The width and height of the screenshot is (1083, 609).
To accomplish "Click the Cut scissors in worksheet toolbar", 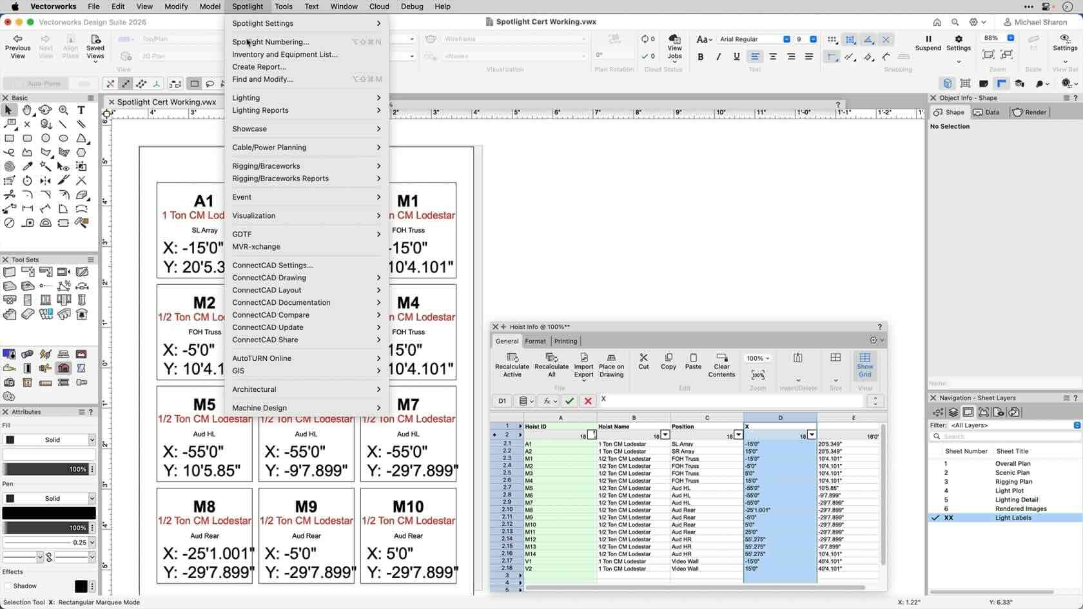I will 643,361.
